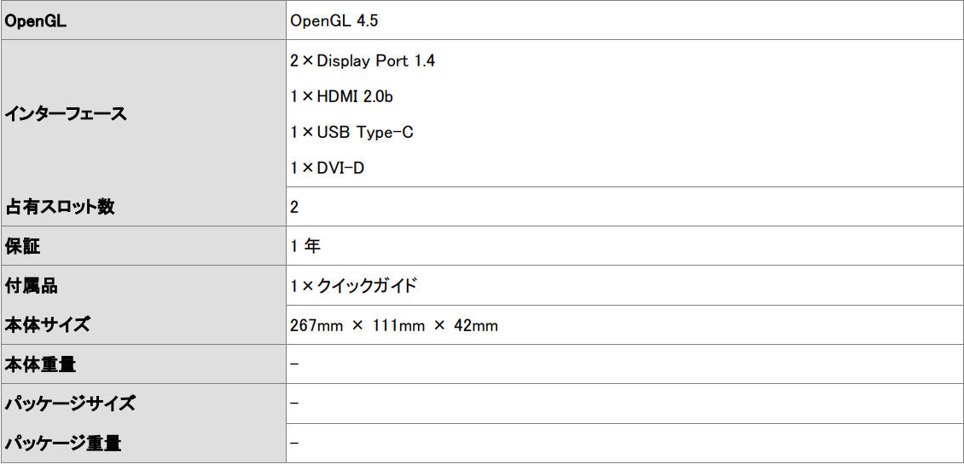The height and width of the screenshot is (464, 964).
Task: Click the パッケージサイズ label
Action: [x=70, y=404]
